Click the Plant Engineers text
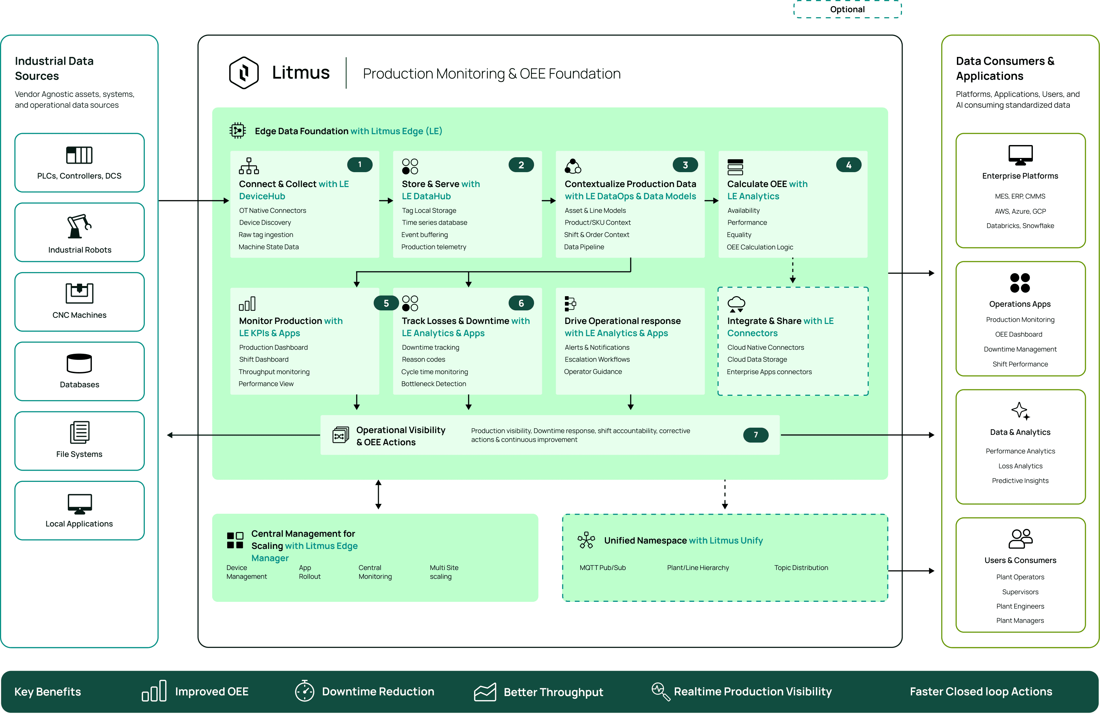The image size is (1100, 714). (x=1020, y=606)
